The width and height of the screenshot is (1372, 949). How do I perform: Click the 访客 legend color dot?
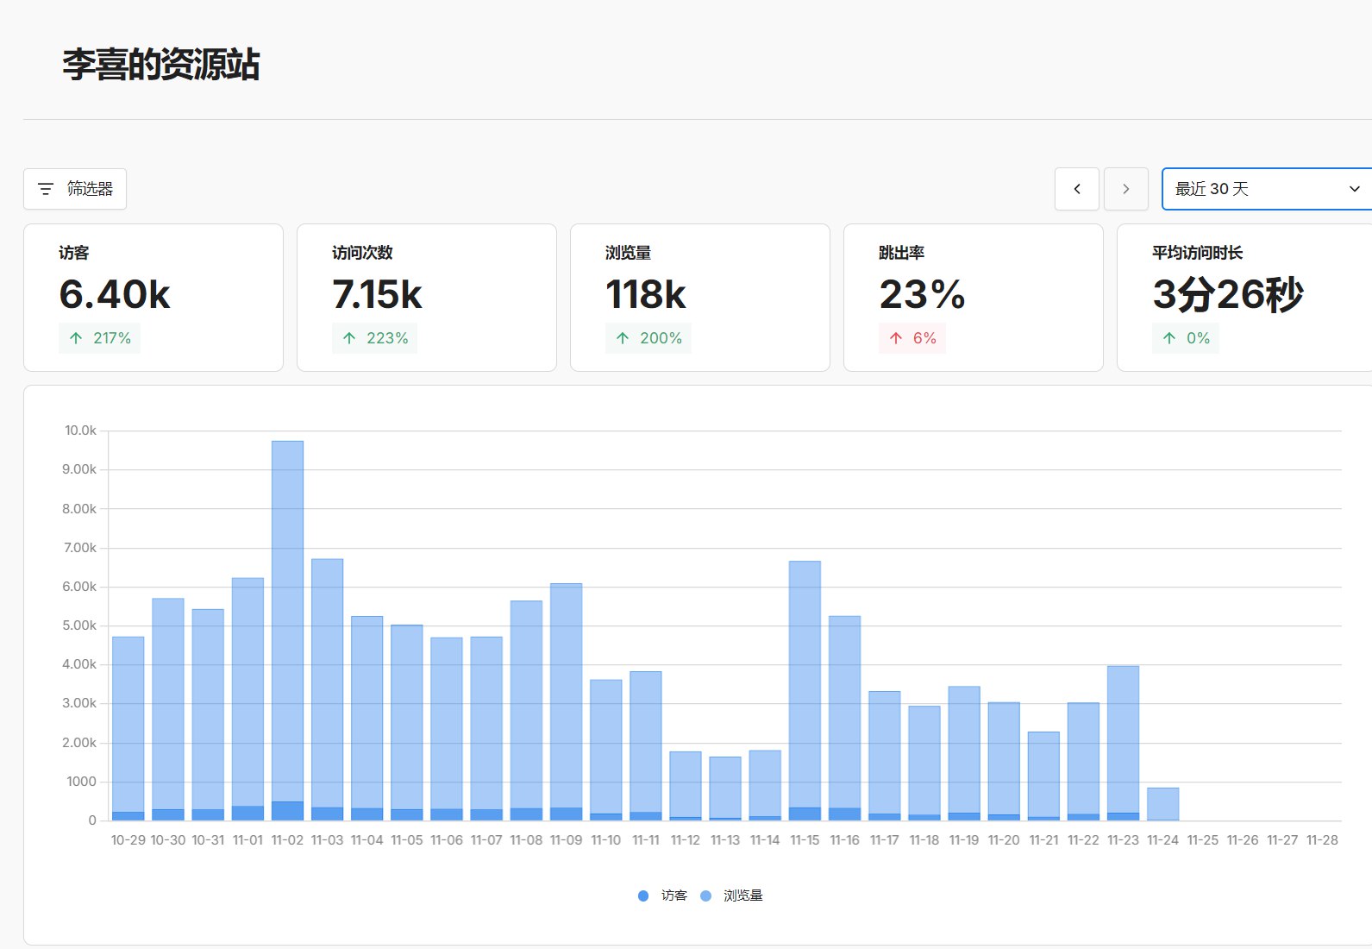click(643, 896)
